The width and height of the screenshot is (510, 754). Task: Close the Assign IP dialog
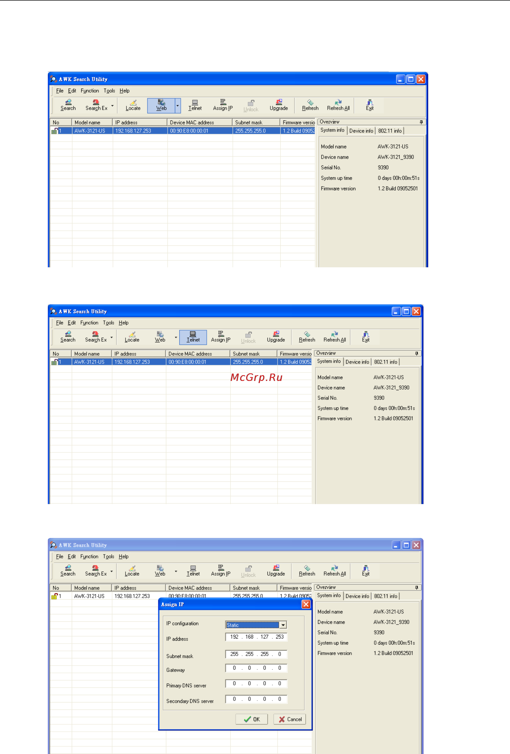[306, 604]
